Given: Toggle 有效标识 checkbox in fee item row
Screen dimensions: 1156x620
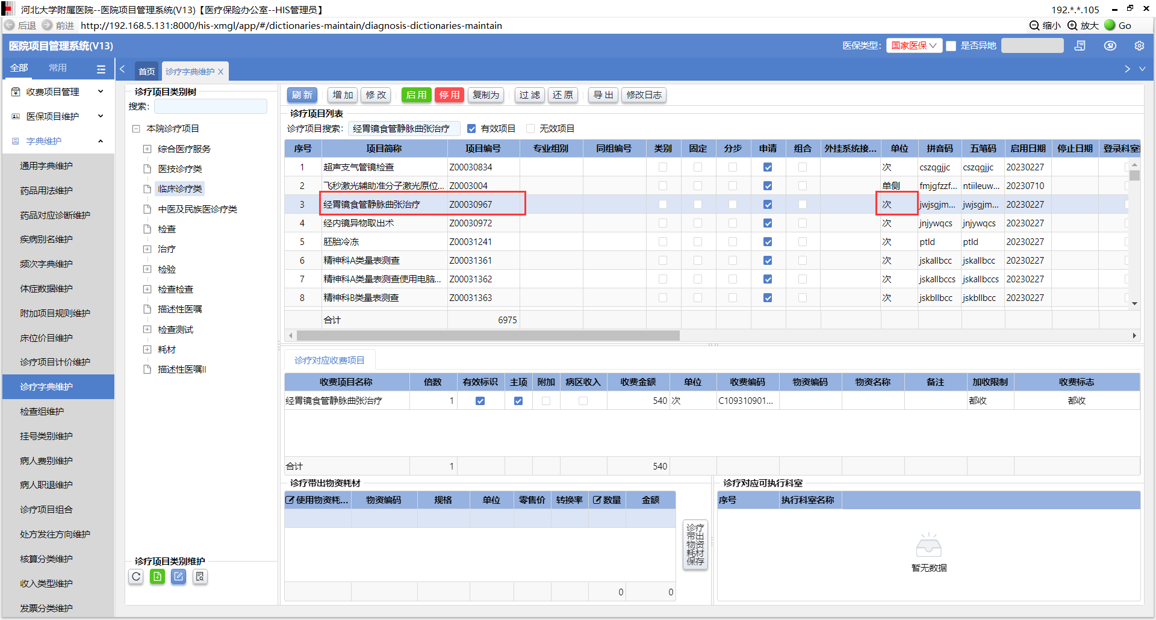Looking at the screenshot, I should coord(480,401).
